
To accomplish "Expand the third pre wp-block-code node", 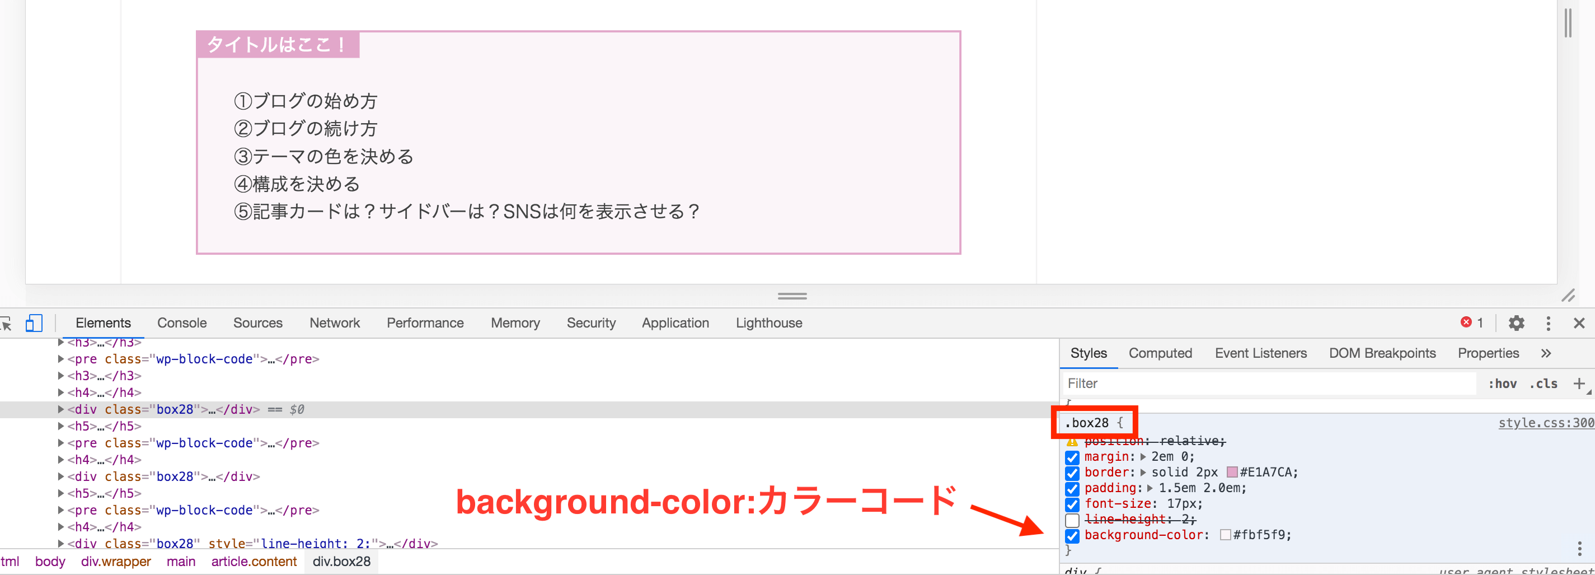I will 60,510.
